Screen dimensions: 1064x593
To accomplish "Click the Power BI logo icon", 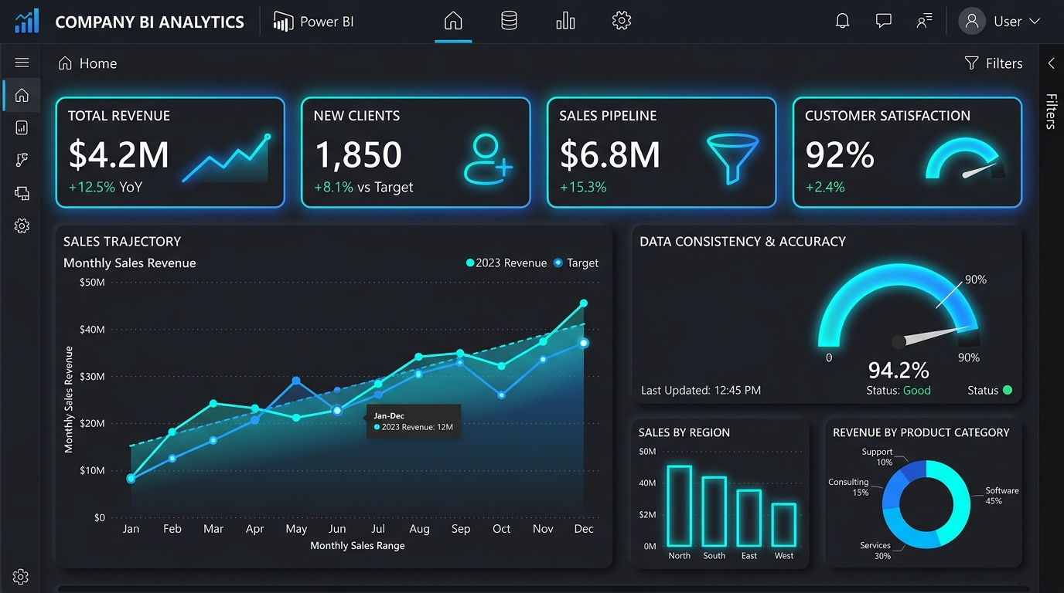I will coord(283,22).
